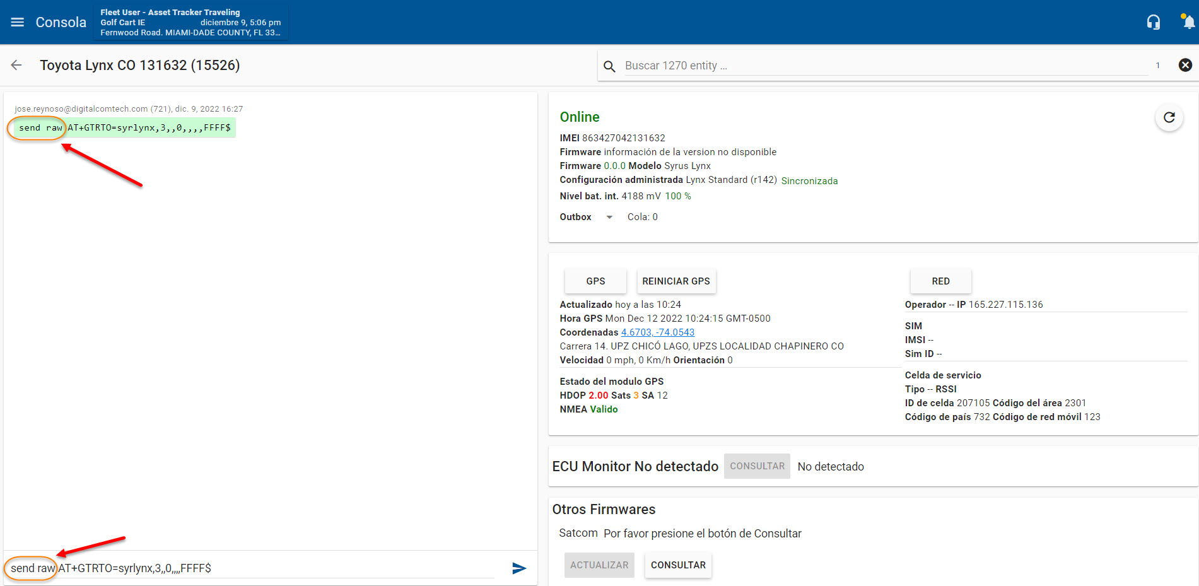Viewport: 1199px width, 586px height.
Task: Refresh the device status panel
Action: (x=1169, y=117)
